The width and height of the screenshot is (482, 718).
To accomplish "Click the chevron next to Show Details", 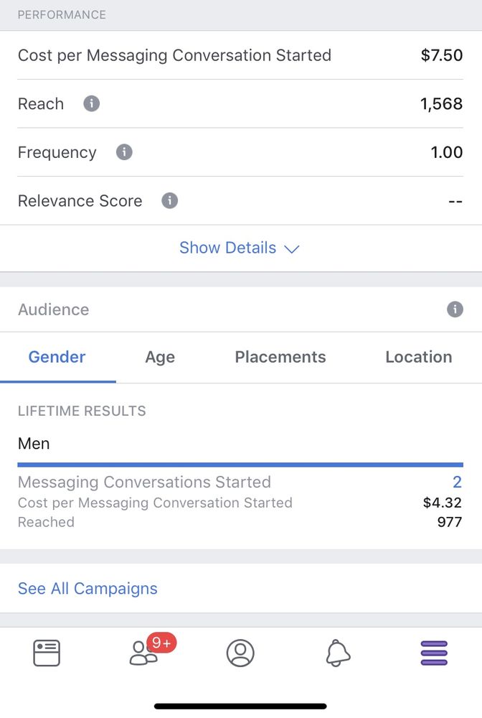I will coord(291,249).
